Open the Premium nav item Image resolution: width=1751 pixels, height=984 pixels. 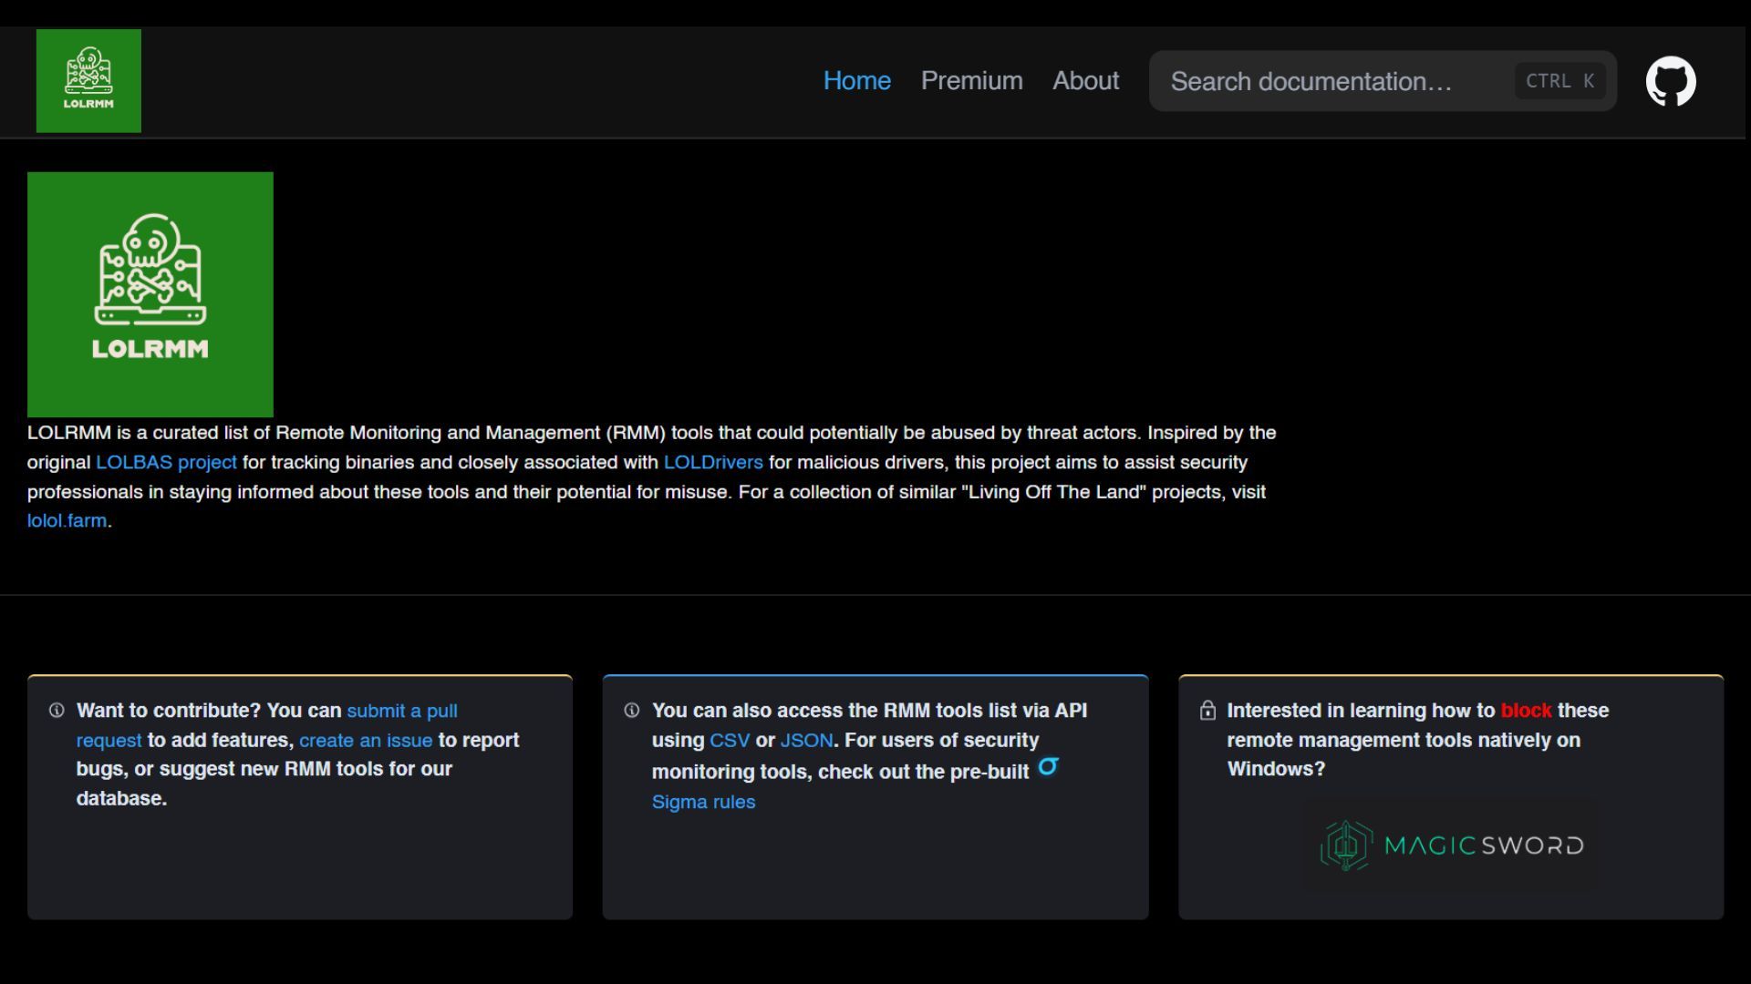coord(972,81)
